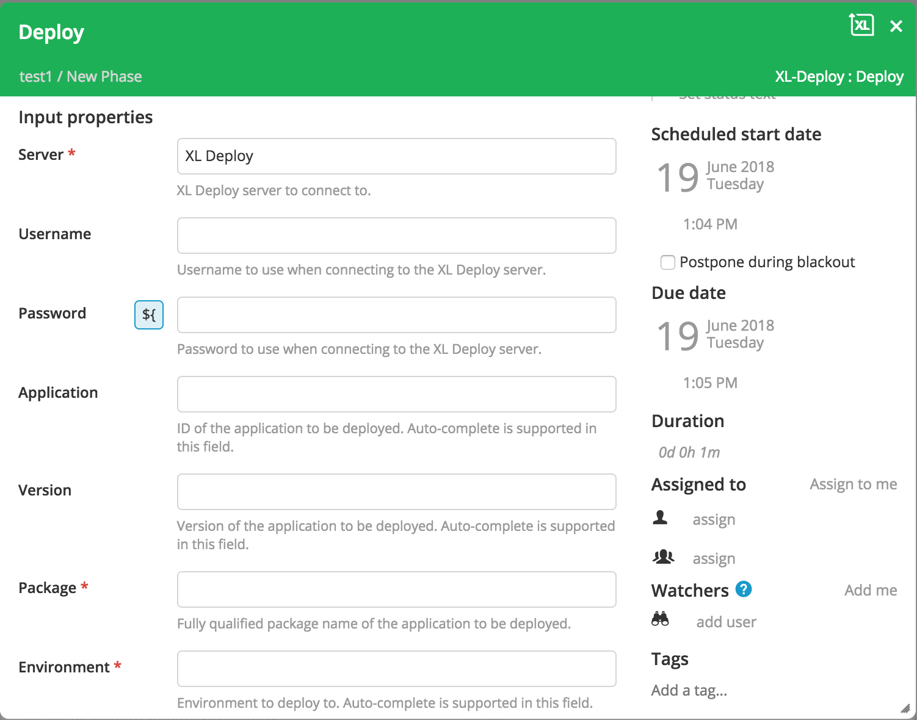Viewport: 917px width, 720px height.
Task: Click the team group assign icon
Action: 663,557
